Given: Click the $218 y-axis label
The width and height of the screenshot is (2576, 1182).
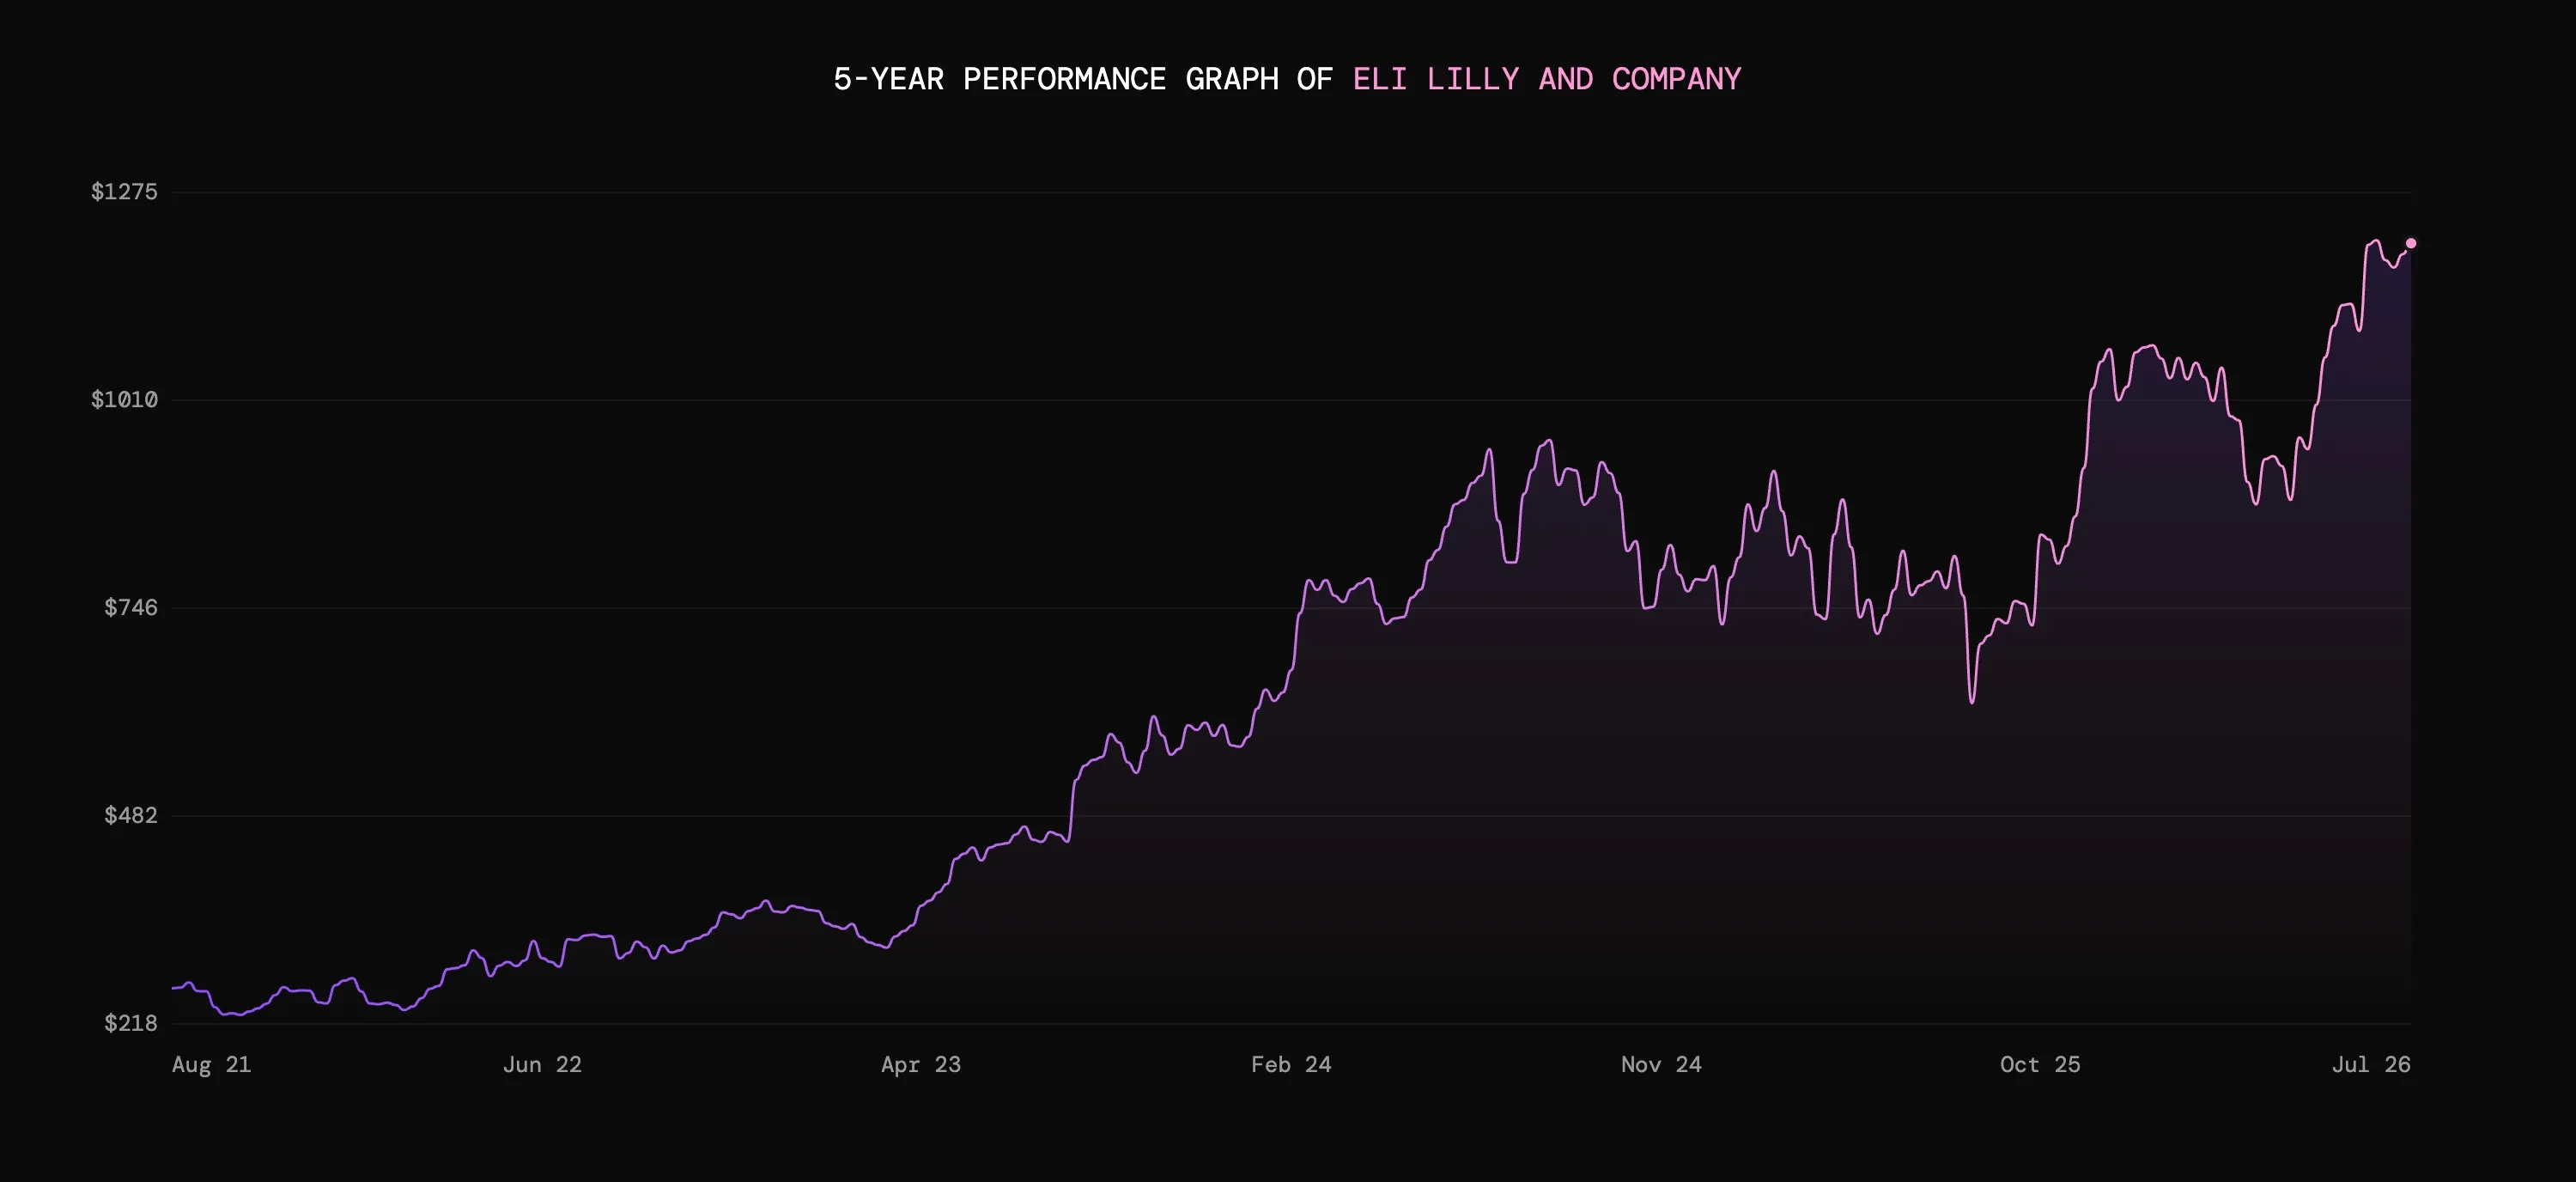Looking at the screenshot, I should tap(131, 1023).
